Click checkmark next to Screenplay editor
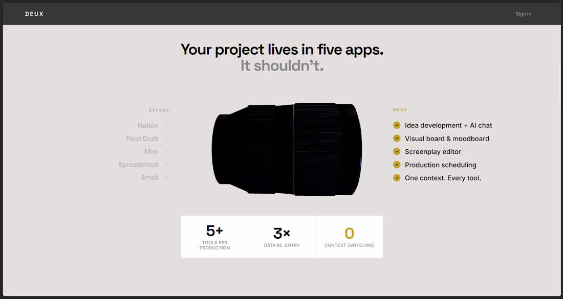This screenshot has width=563, height=299. (397, 152)
